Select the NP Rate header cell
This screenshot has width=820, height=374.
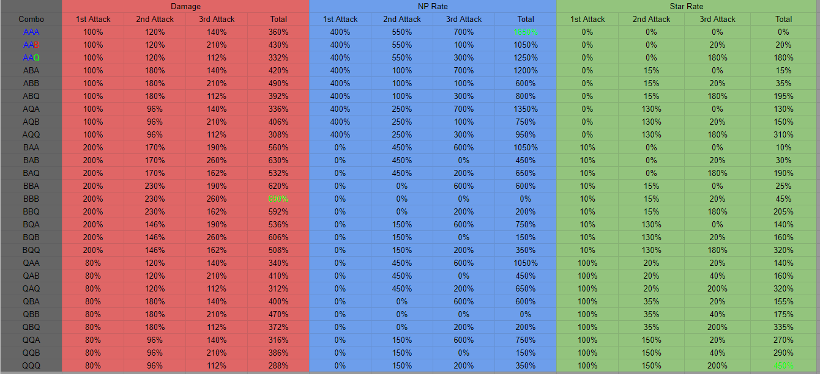[x=433, y=6]
